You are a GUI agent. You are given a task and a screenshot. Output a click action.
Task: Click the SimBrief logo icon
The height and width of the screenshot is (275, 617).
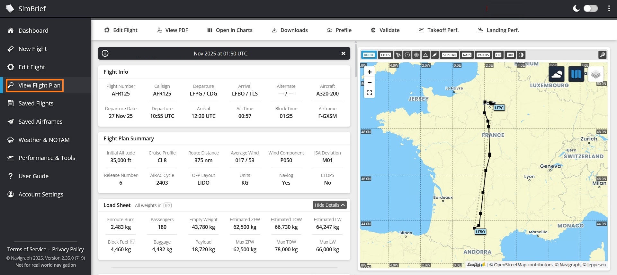pyautogui.click(x=10, y=9)
